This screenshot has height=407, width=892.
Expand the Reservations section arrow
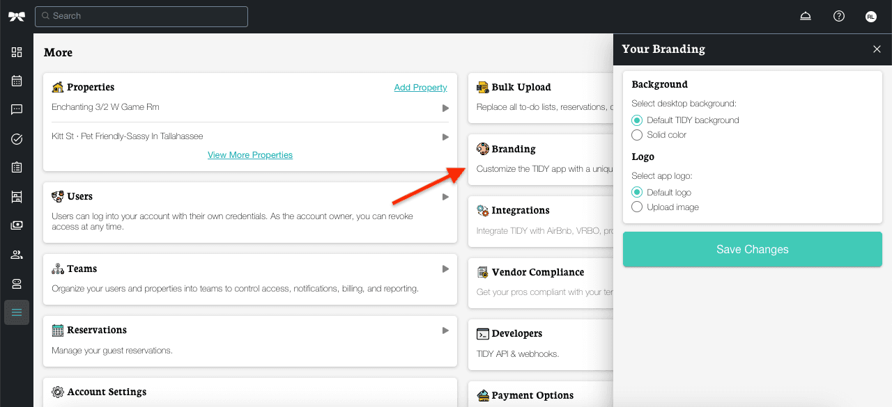(x=445, y=330)
